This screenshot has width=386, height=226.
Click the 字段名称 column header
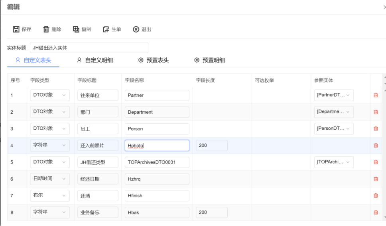(x=134, y=80)
